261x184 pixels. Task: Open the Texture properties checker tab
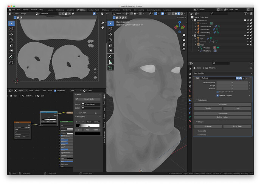tap(190, 126)
